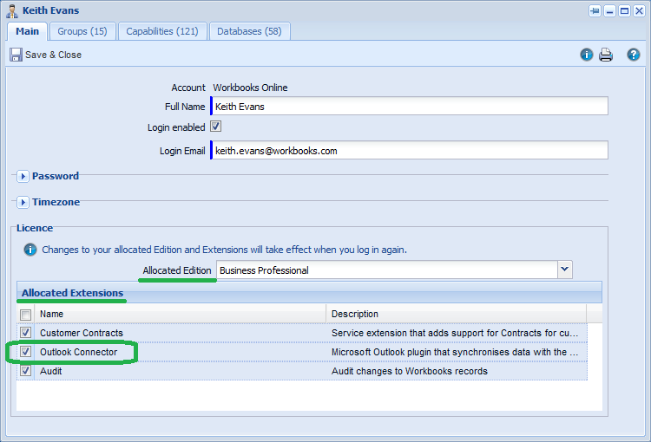Toggle the select-all checkbox in Name header
Viewport: 651px width, 442px height.
(x=26, y=315)
